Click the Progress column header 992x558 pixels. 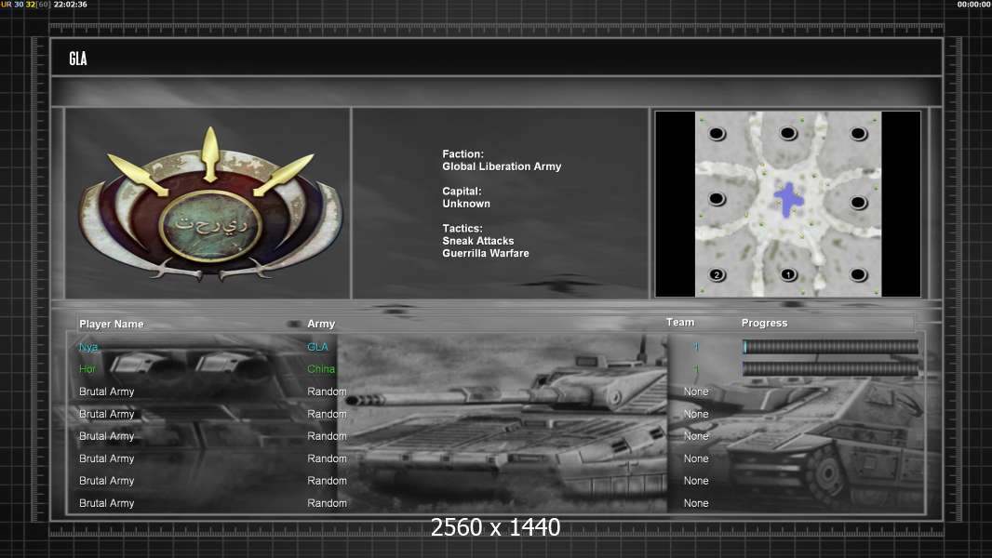click(764, 323)
